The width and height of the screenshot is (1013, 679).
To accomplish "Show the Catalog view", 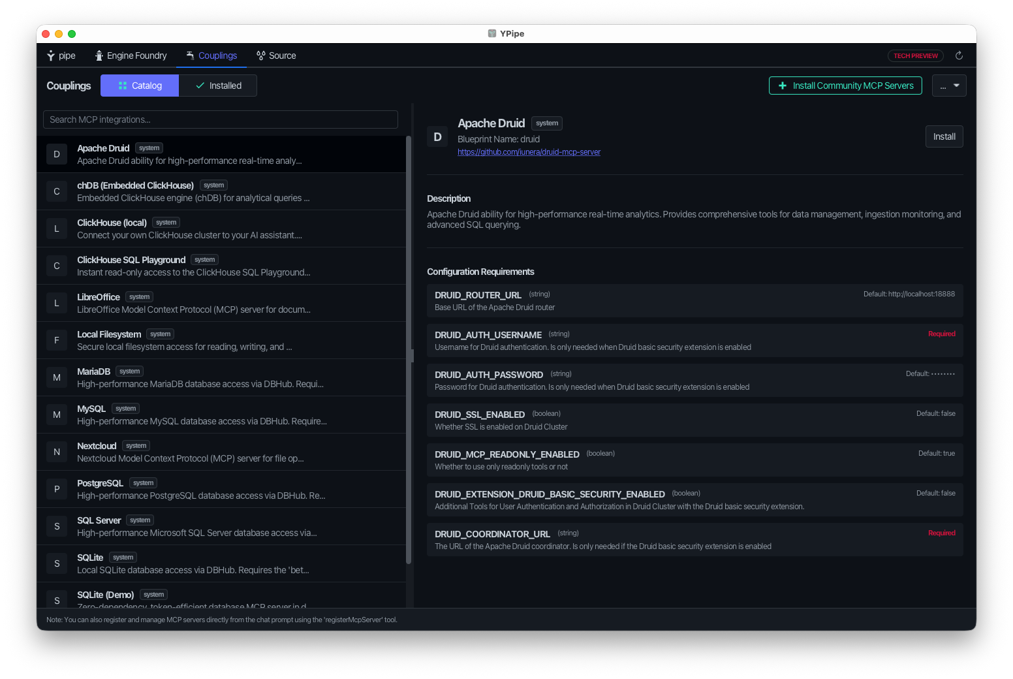I will coord(140,86).
